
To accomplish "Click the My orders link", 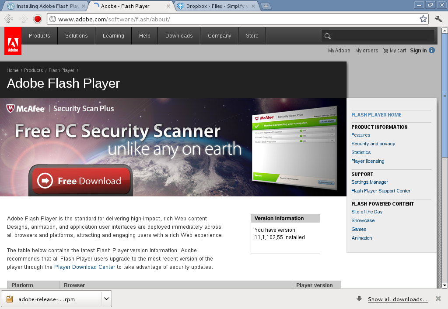I will point(367,51).
